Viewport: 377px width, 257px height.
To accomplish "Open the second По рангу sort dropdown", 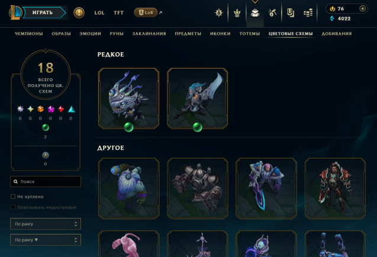I will (46, 240).
